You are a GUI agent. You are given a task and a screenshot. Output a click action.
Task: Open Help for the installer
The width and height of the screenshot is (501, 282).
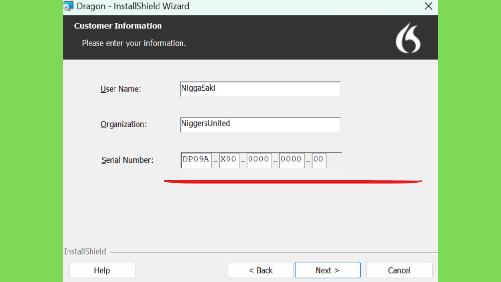click(x=102, y=270)
